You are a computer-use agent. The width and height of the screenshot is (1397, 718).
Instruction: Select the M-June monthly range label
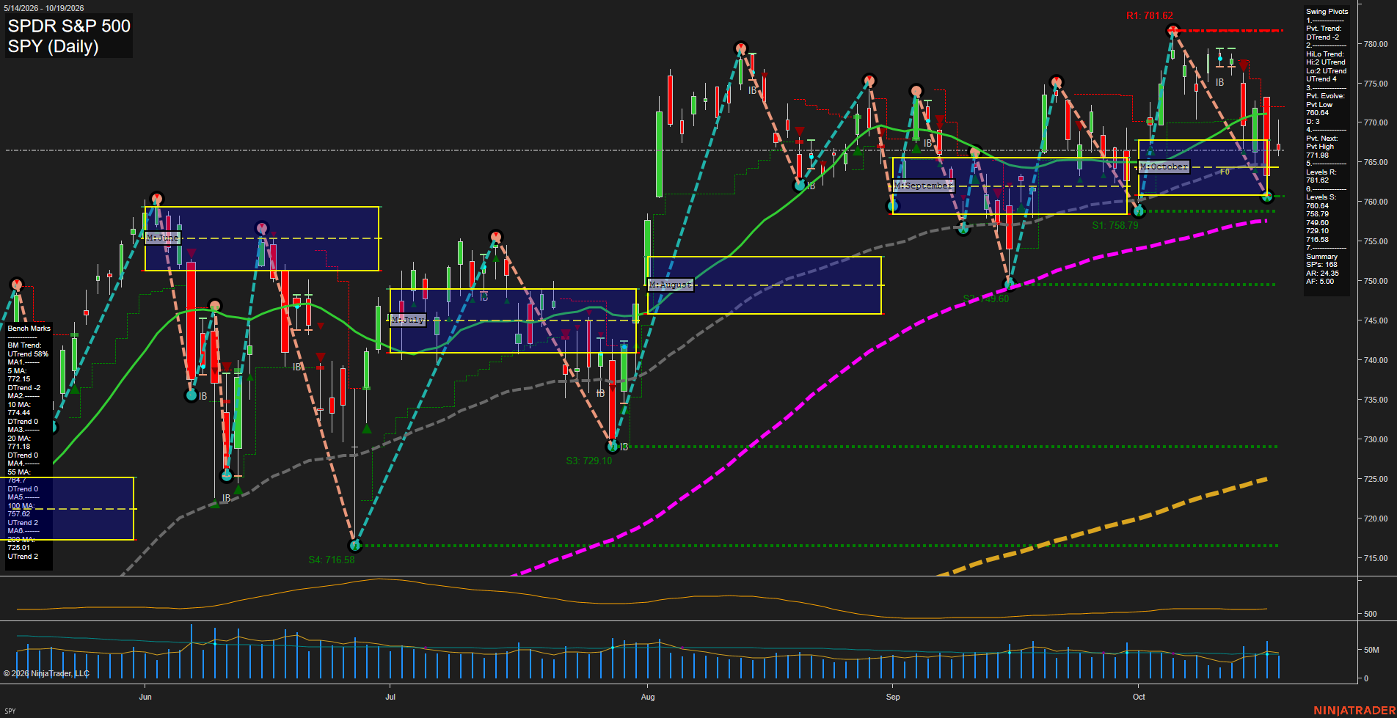pyautogui.click(x=162, y=238)
